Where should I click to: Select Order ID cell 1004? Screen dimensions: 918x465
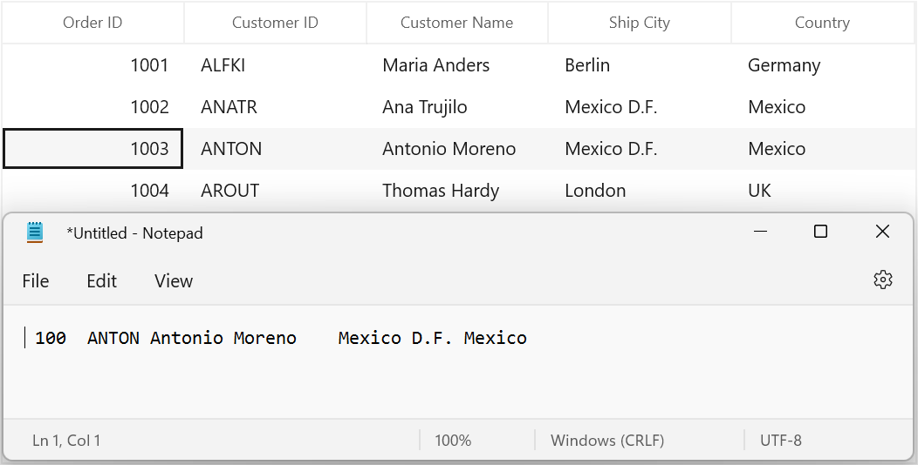tap(93, 191)
